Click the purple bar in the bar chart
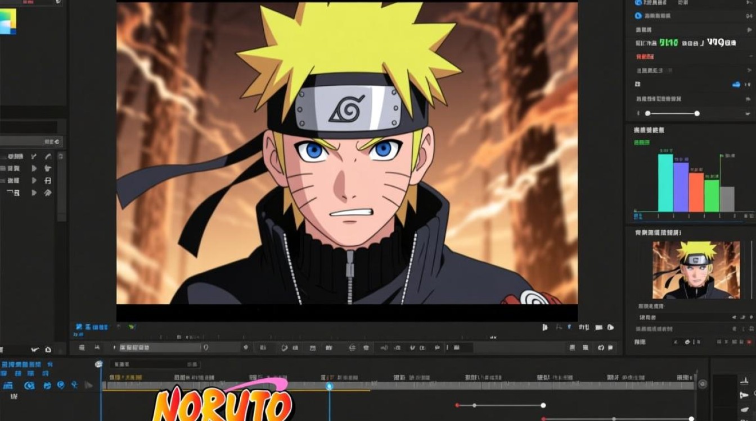This screenshot has width=756, height=421. (x=681, y=187)
